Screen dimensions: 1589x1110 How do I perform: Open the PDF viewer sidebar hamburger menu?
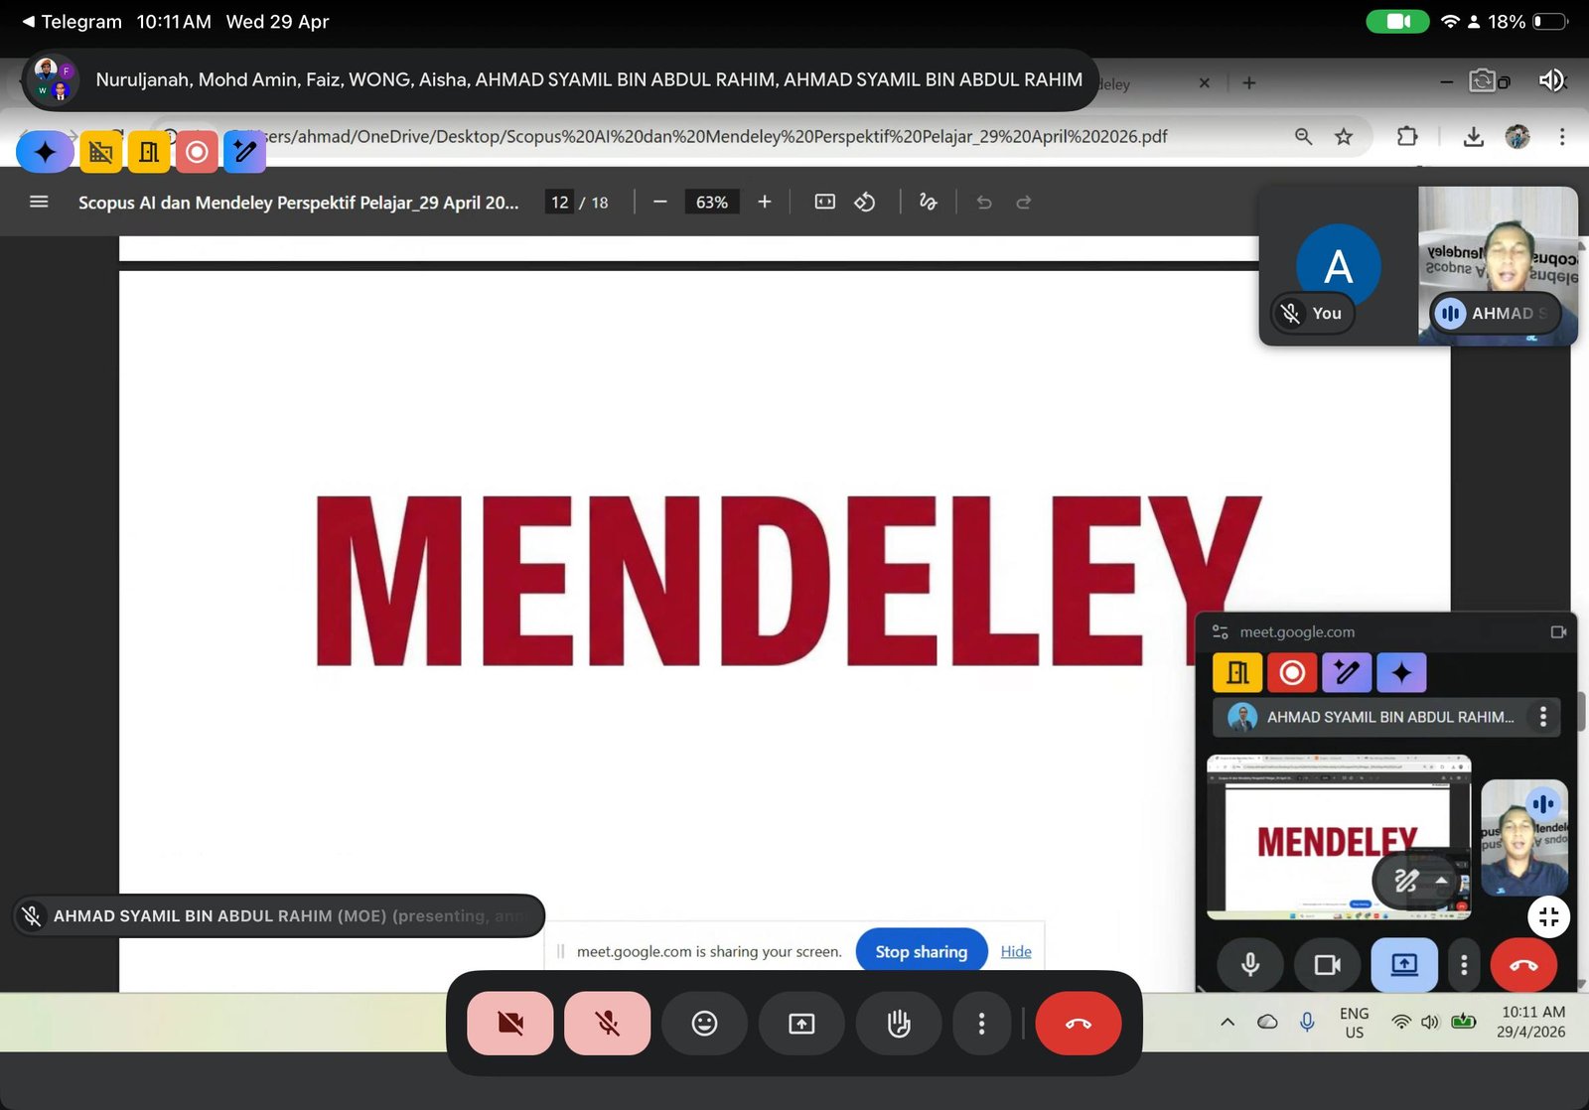(x=39, y=203)
